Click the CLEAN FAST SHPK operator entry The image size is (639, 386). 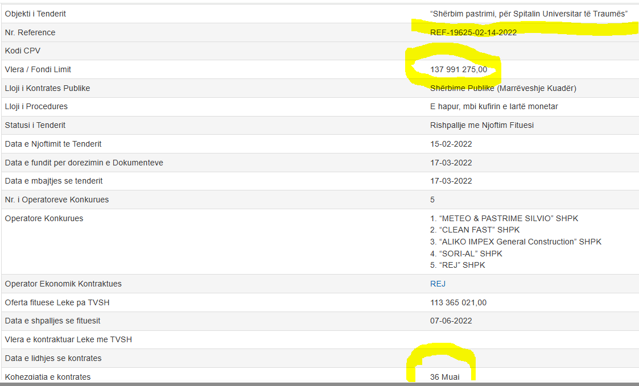475,230
